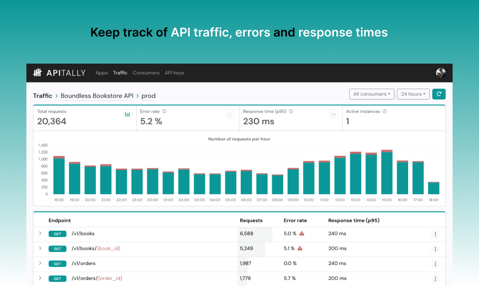Sort by the Error rate column header
This screenshot has height=286, width=479.
tap(295, 221)
